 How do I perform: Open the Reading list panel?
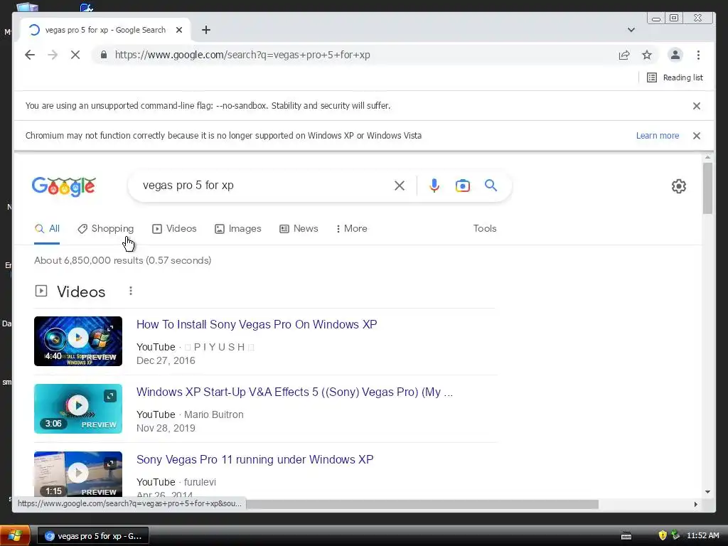pos(675,77)
